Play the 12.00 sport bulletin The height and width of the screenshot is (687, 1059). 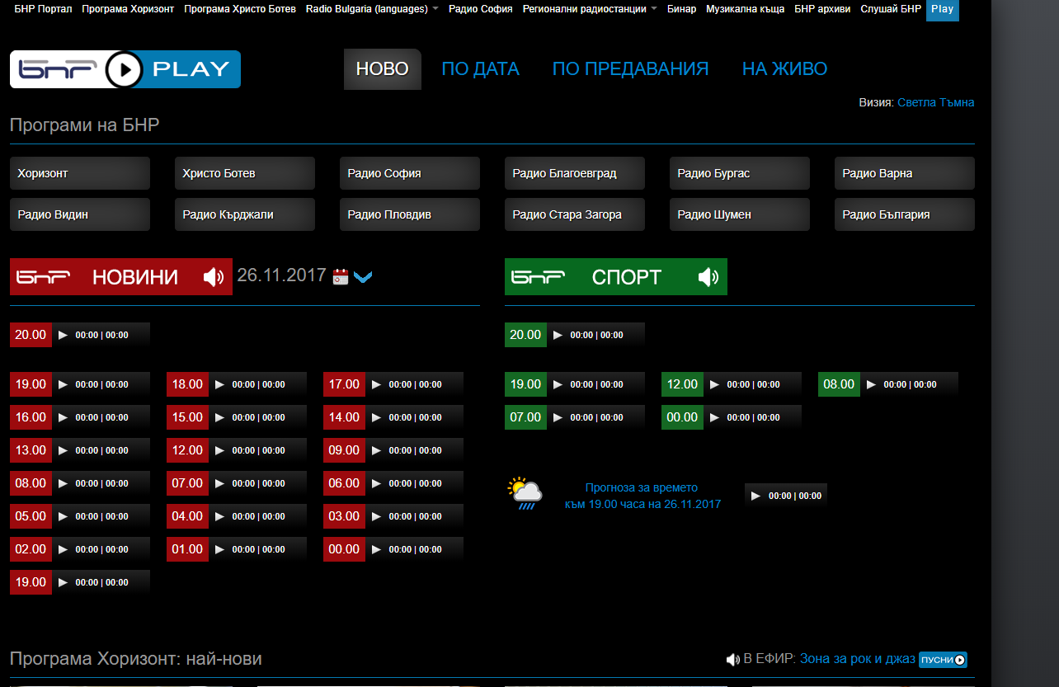coord(714,384)
